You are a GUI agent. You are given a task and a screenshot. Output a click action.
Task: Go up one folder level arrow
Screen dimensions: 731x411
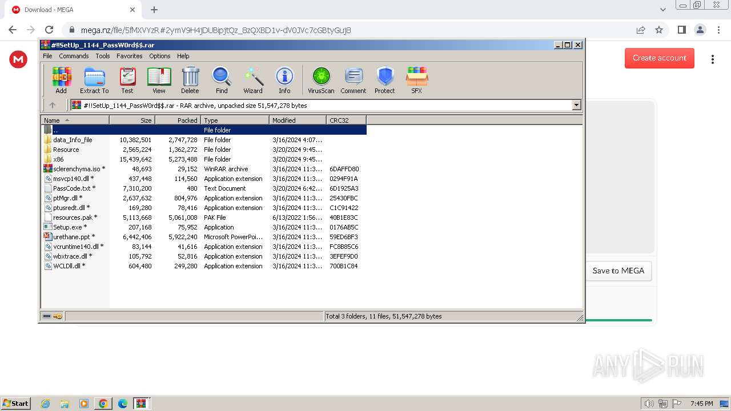(53, 105)
